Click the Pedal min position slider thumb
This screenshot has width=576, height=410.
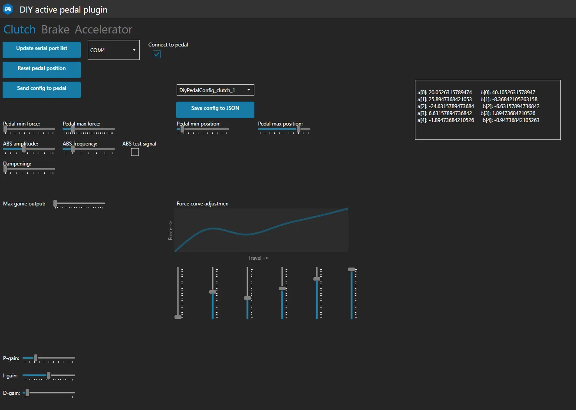click(182, 129)
